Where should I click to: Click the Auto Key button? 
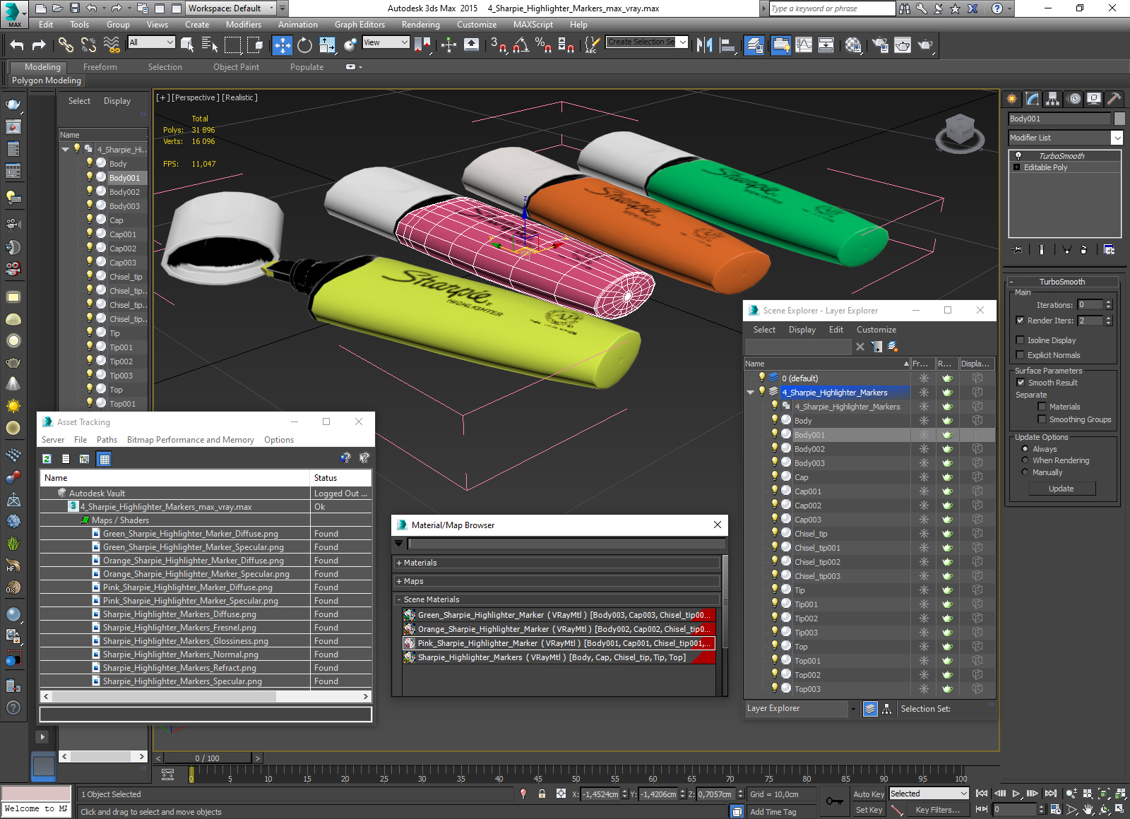tap(869, 794)
